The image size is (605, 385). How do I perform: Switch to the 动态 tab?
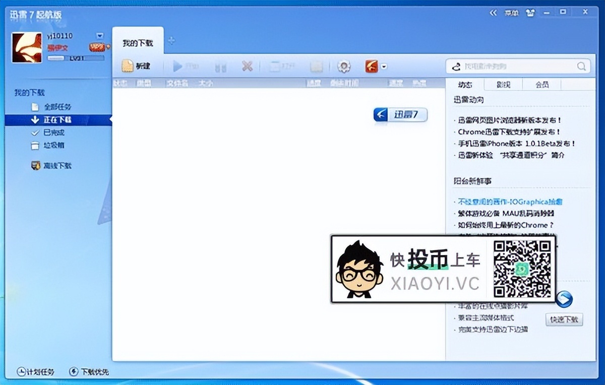pyautogui.click(x=465, y=84)
